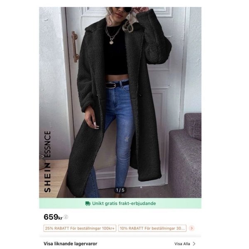Click the 1 / 5 image counter
Screen dimensions: 249x249
[x=120, y=190]
